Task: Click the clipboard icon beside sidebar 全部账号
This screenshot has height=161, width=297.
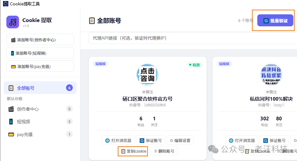Action: [11, 88]
